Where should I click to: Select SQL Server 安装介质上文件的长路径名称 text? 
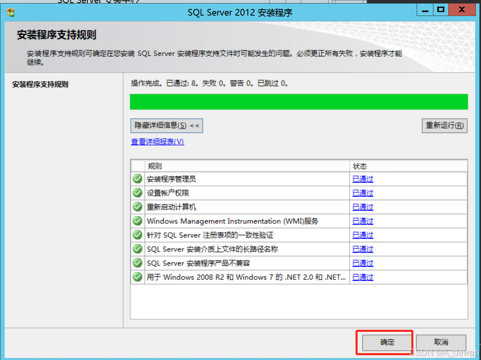click(x=213, y=249)
